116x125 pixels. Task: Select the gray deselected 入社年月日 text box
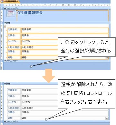click(40, 108)
